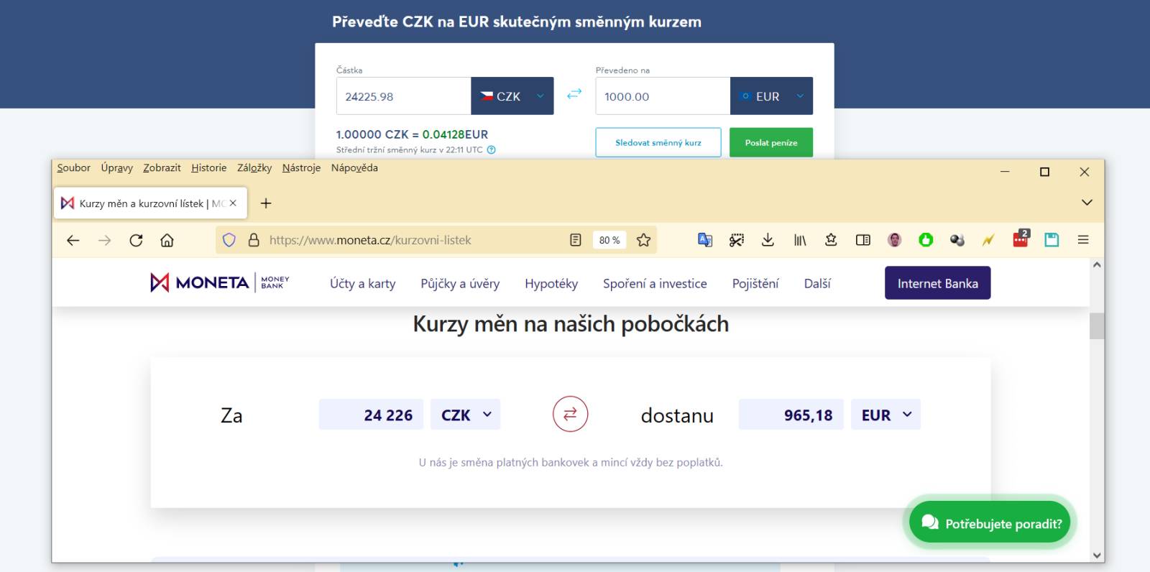Click the Moneta scrollbar down arrow
1150x572 pixels.
point(1097,555)
